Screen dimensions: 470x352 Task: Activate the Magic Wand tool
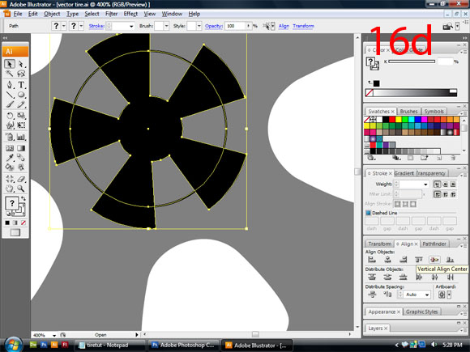[x=10, y=74]
